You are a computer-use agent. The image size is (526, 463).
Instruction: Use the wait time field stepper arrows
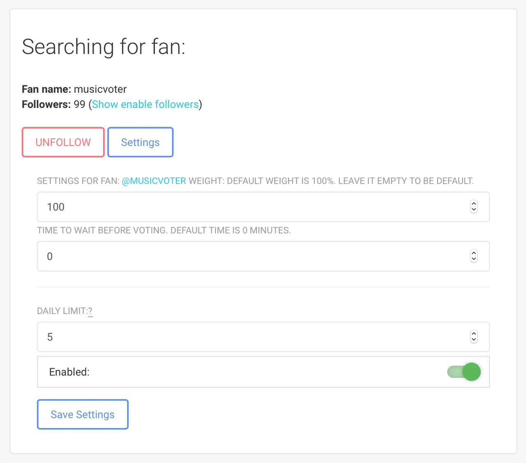(474, 256)
